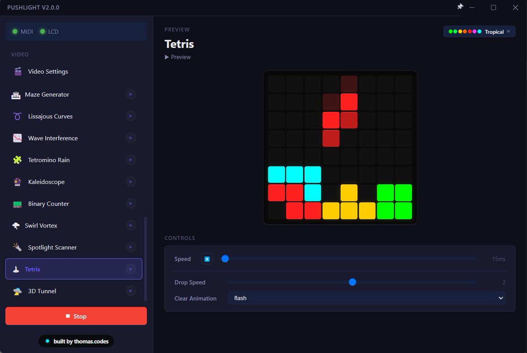Click the Wave Interference chart icon
527x353 pixels.
tap(18, 138)
